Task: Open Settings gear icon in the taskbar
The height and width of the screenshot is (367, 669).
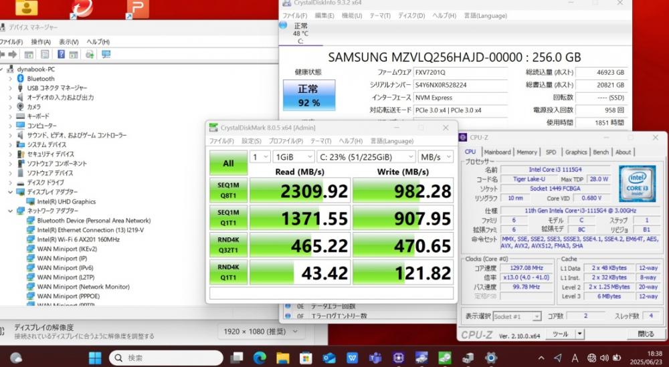Action: [490, 358]
